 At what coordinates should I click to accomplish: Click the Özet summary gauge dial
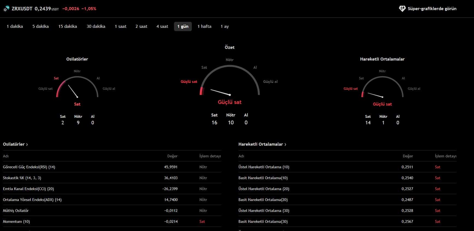tap(230, 80)
